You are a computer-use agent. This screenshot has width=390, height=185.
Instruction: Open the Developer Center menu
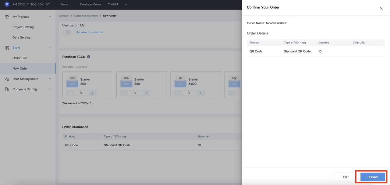(91, 5)
